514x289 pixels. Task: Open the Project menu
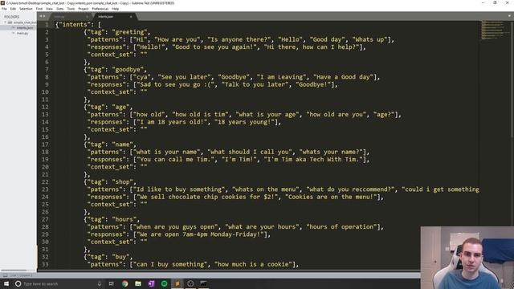point(84,9)
